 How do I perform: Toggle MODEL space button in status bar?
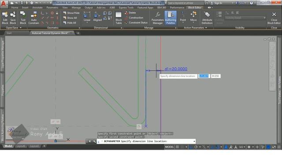tap(169, 147)
